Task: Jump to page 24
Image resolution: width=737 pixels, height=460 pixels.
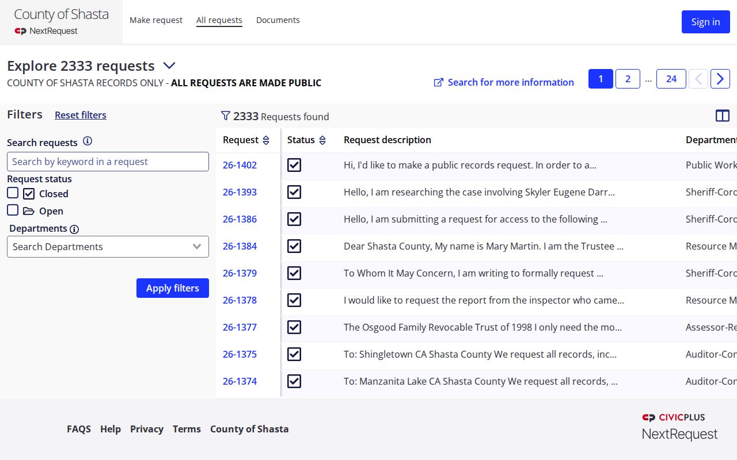Action: tap(671, 79)
